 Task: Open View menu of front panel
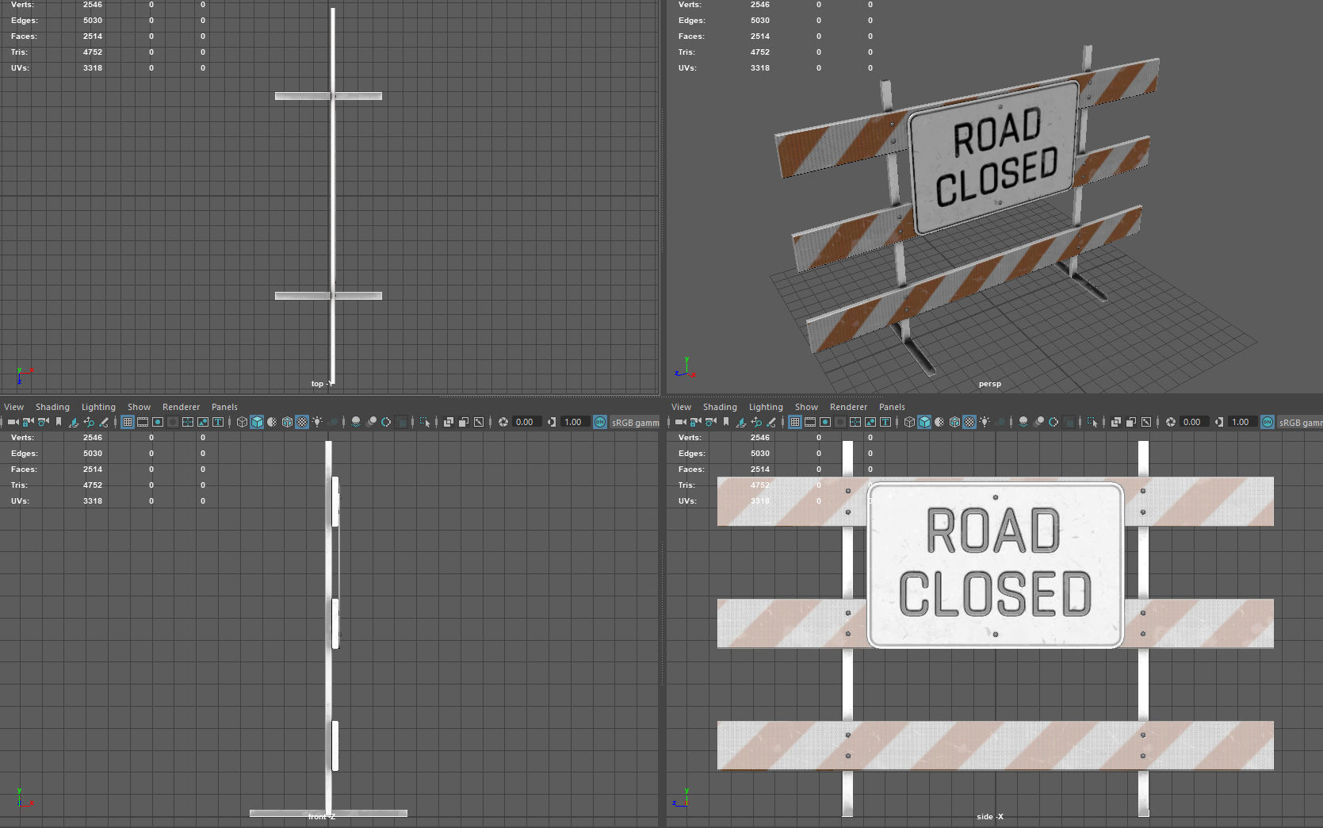coord(14,407)
